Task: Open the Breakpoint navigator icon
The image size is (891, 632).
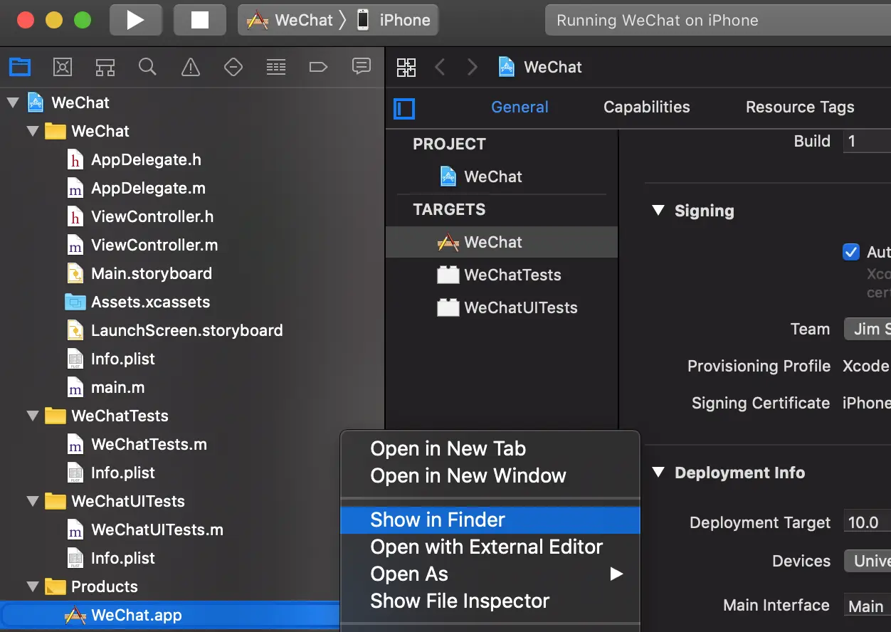Action: click(318, 67)
